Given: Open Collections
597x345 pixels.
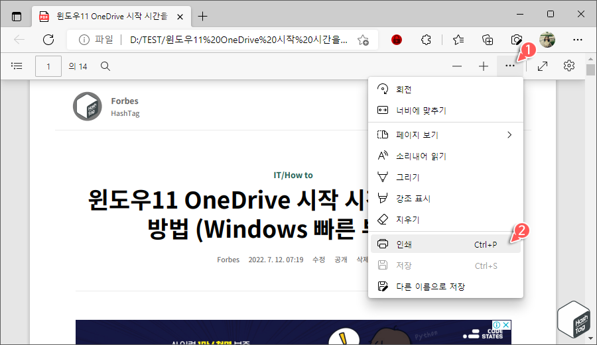Looking at the screenshot, I should pos(488,40).
